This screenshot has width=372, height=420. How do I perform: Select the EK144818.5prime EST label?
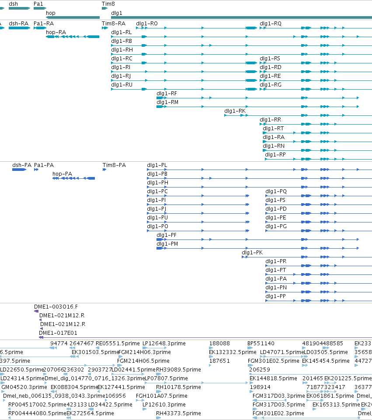pos(274,378)
